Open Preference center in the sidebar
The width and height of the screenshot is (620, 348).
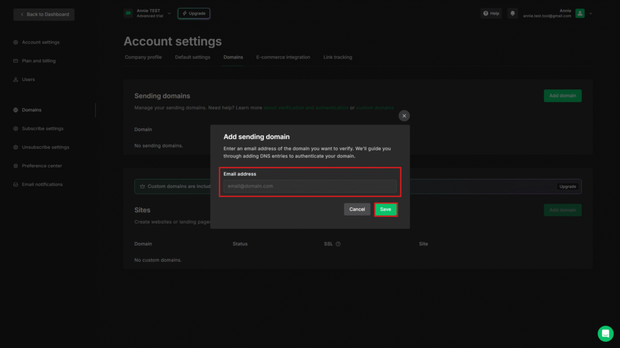tap(42, 166)
